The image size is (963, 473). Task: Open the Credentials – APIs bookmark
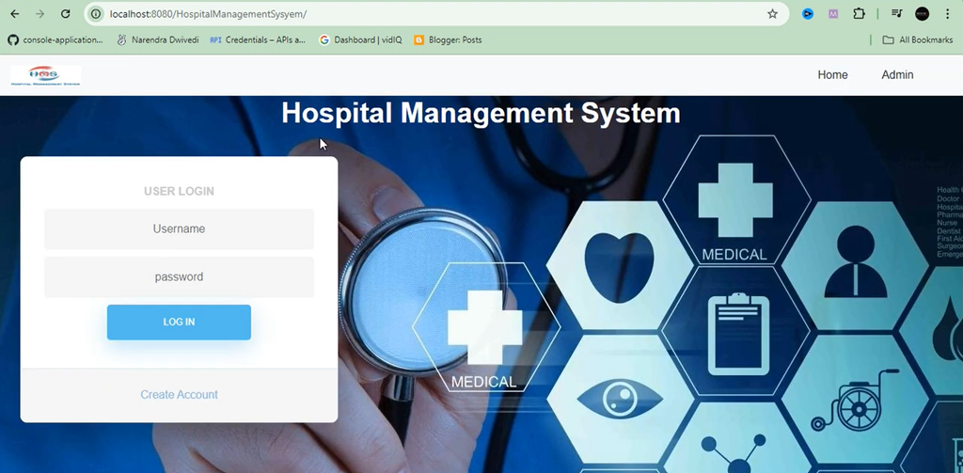click(258, 39)
